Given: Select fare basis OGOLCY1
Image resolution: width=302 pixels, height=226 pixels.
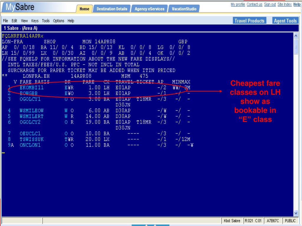Looking at the screenshot, I should tap(30, 99).
